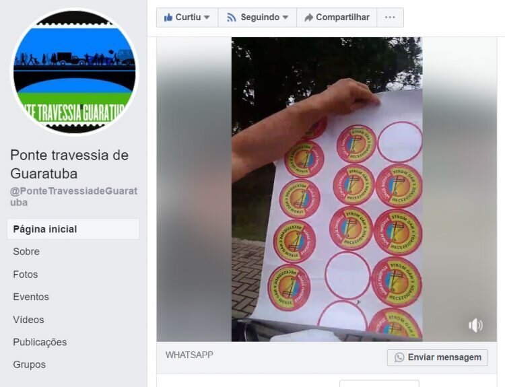Image resolution: width=505 pixels, height=387 pixels.
Task: Click the share arrow icon
Action: (x=308, y=17)
